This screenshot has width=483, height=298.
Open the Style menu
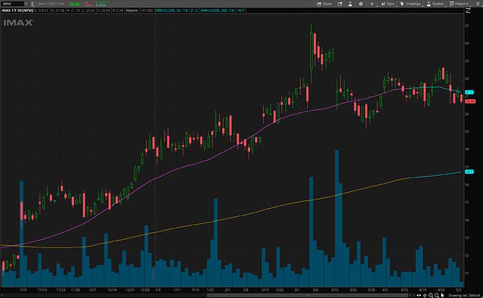pos(388,3)
